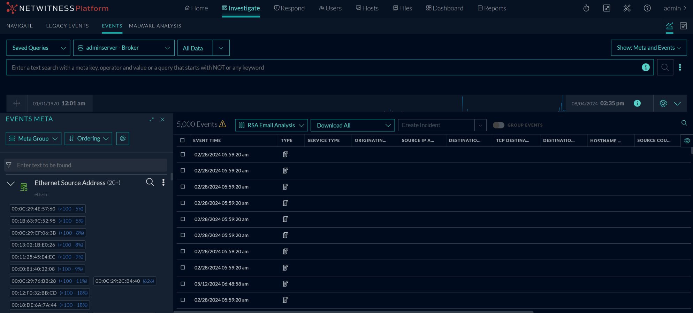
Task: Select the first event row checkbox
Action: (x=183, y=154)
